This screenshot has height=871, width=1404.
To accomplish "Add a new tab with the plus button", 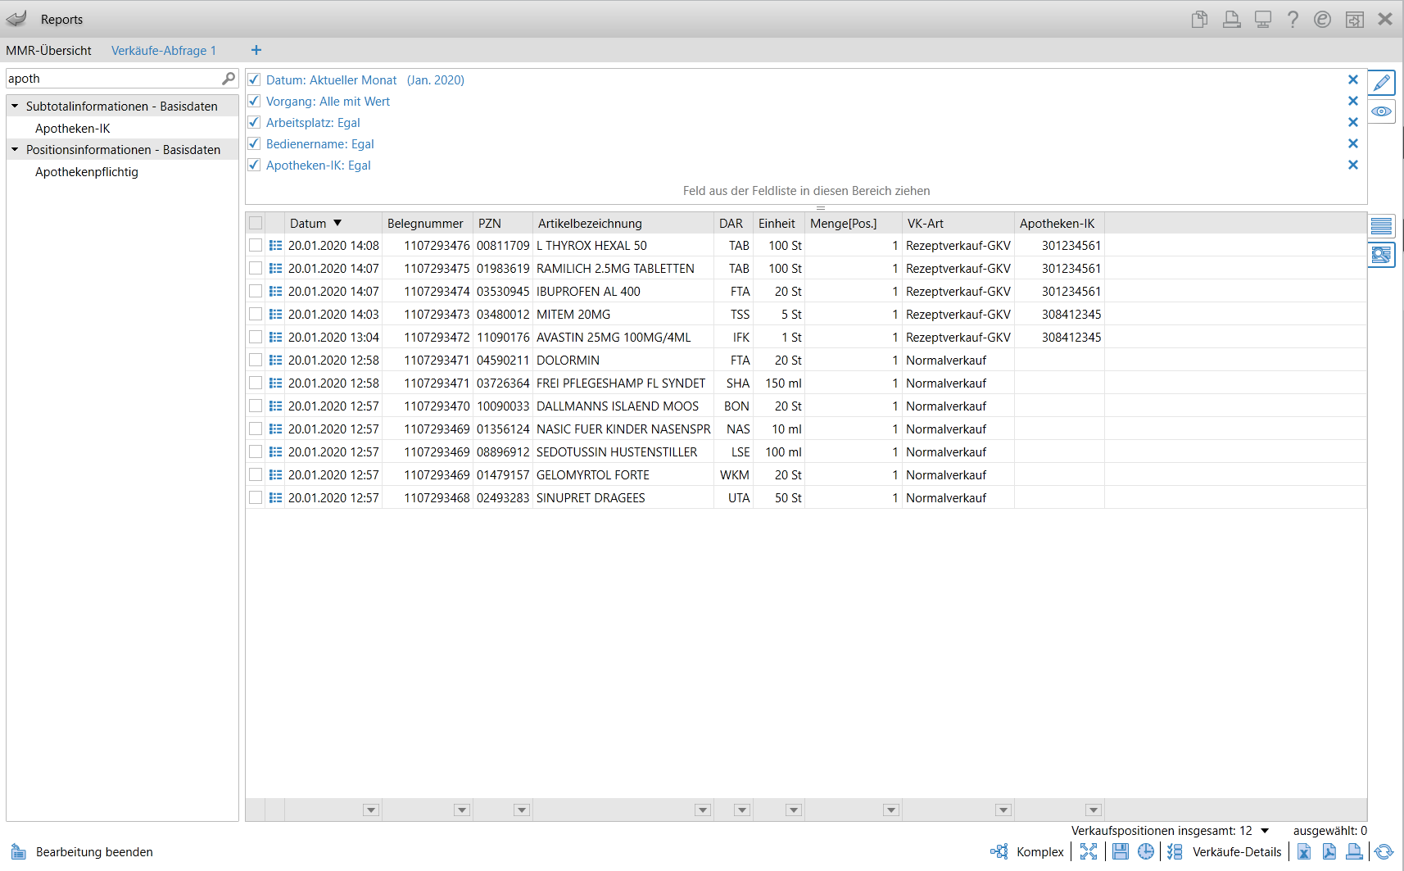I will tap(256, 50).
